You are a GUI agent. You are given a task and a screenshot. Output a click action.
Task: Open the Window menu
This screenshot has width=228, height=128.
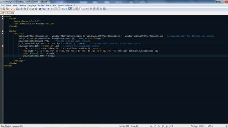(69, 5)
